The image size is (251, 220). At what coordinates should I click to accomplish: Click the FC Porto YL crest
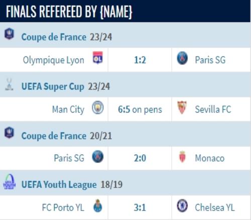coord(98,205)
